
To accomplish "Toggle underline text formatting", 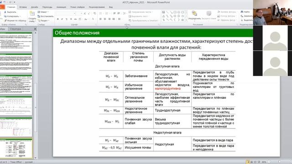I will [67, 19].
